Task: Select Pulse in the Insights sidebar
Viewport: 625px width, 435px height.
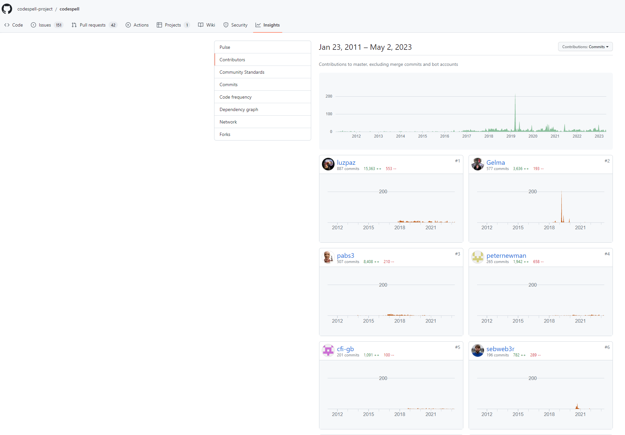Action: click(x=225, y=47)
